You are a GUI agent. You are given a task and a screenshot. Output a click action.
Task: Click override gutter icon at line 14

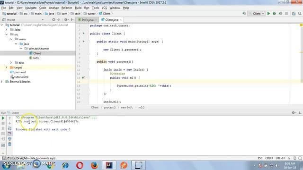(x=83, y=77)
